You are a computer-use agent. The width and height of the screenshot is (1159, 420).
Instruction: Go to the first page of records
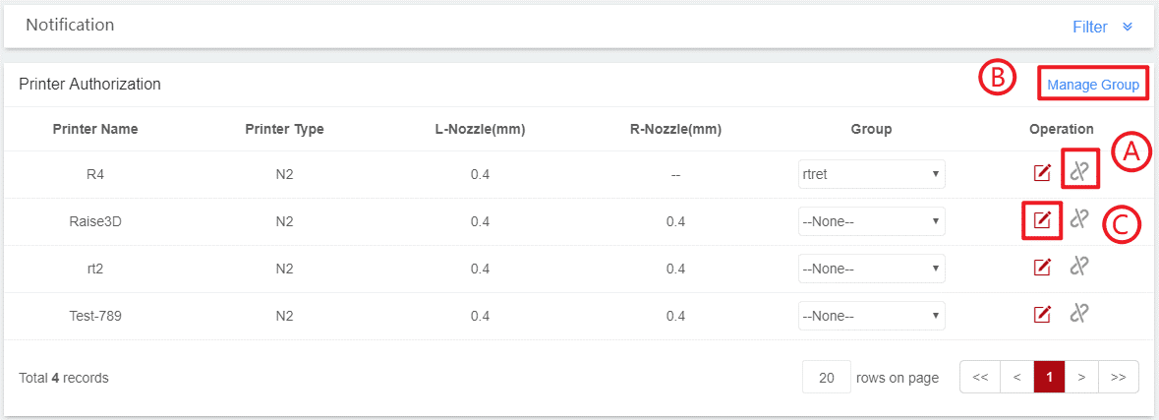(980, 377)
